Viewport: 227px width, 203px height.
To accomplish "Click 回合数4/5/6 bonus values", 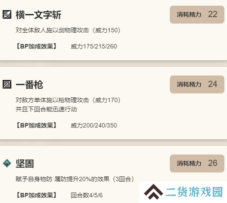I will coord(86,195).
